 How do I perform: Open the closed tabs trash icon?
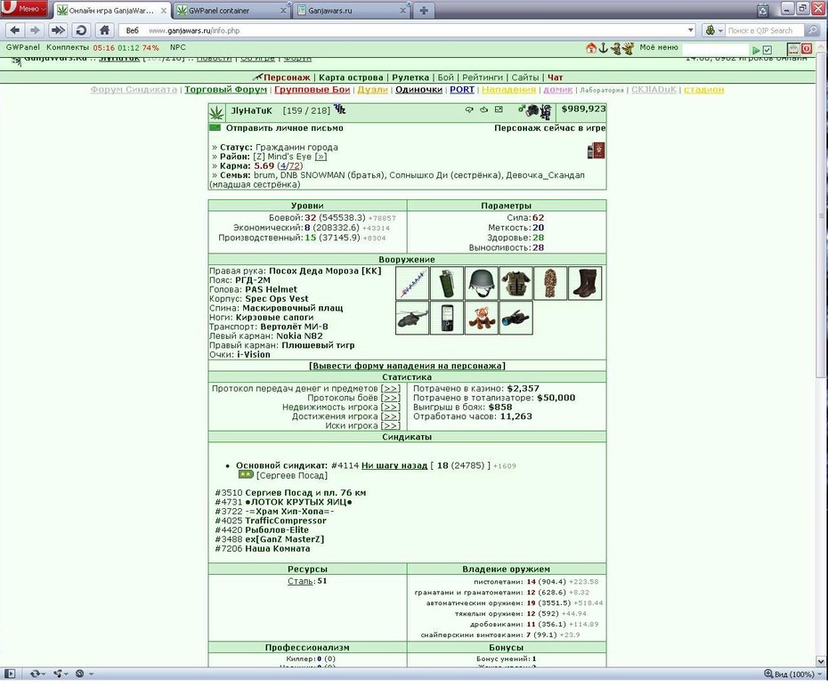(x=762, y=10)
